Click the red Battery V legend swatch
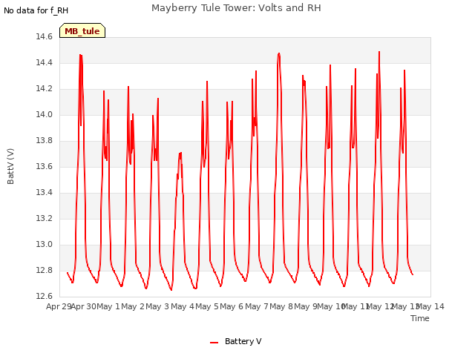Viewport: 475px width, 356px height. click(x=214, y=343)
